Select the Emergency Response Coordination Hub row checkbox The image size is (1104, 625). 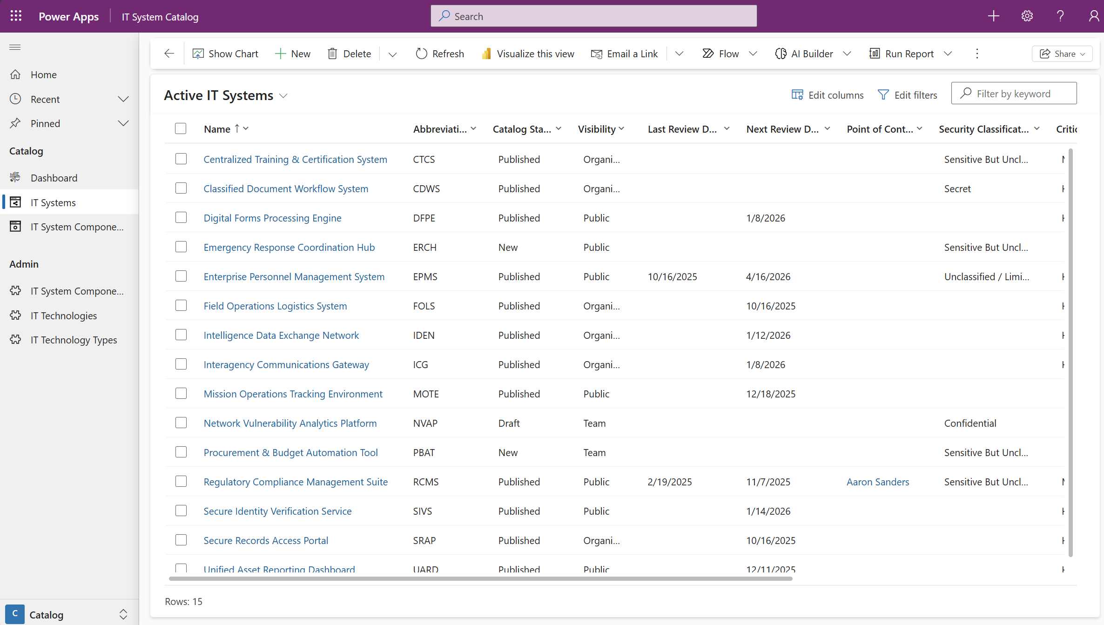(181, 247)
